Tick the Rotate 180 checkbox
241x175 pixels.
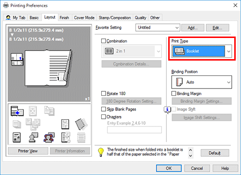click(104, 93)
